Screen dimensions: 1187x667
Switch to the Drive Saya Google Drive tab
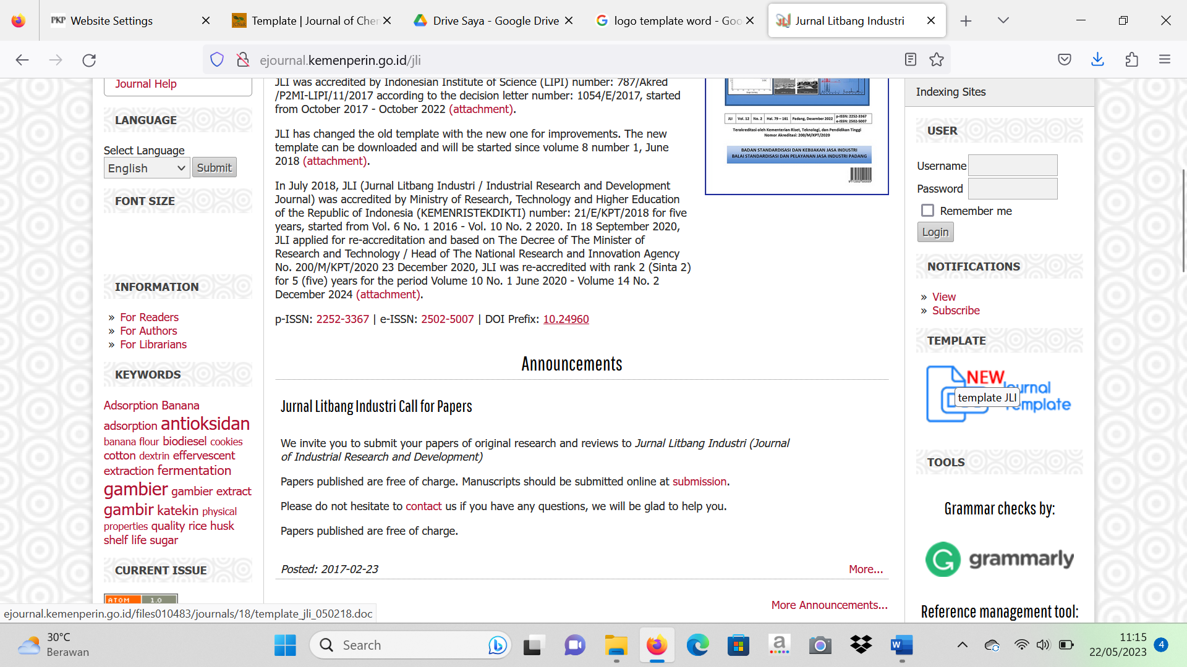point(494,20)
